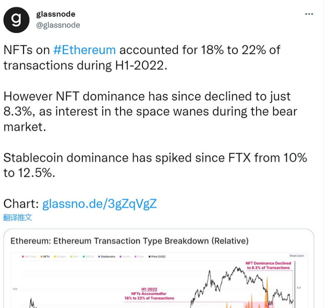Toggle the Price (USD) legend item
The width and height of the screenshot is (330, 308).
tap(158, 257)
